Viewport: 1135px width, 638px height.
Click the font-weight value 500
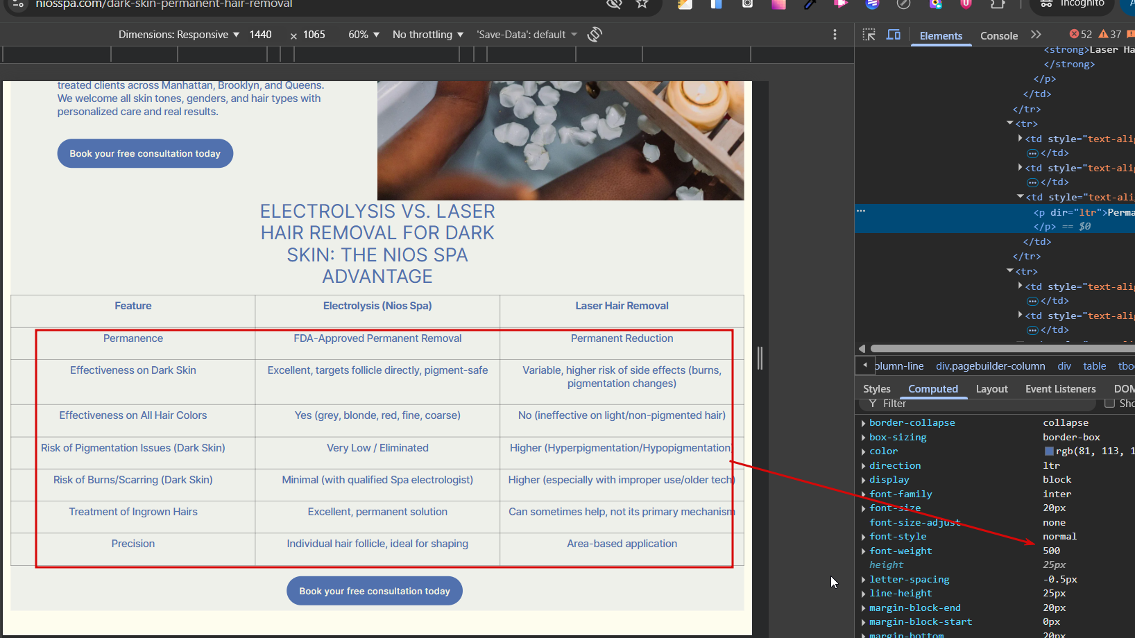coord(1051,551)
